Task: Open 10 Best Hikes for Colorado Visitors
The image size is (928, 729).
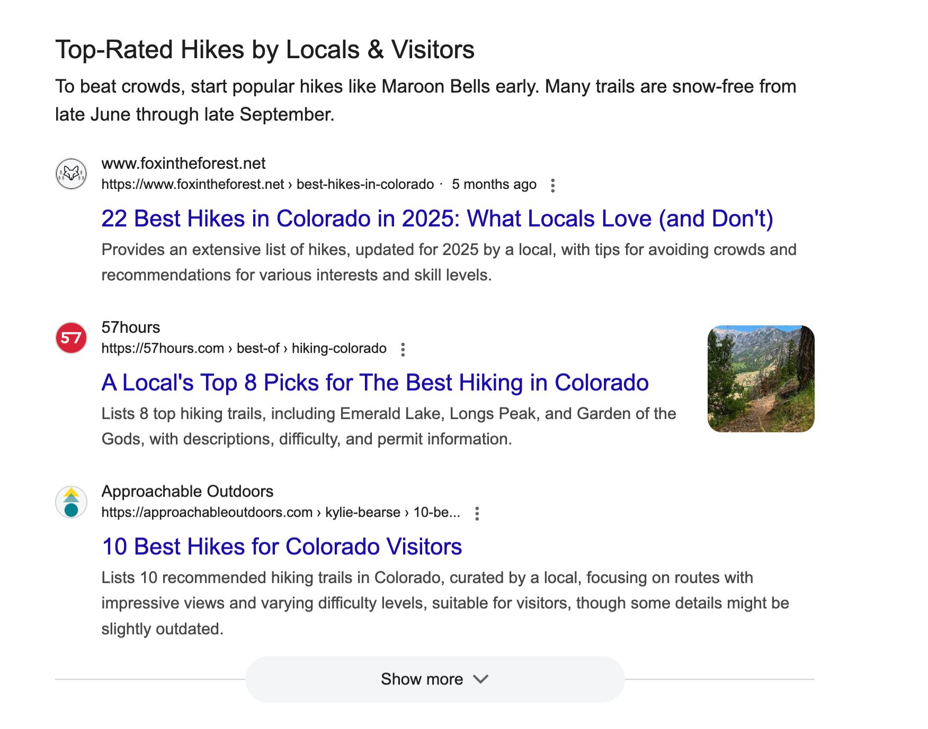Action: (281, 546)
